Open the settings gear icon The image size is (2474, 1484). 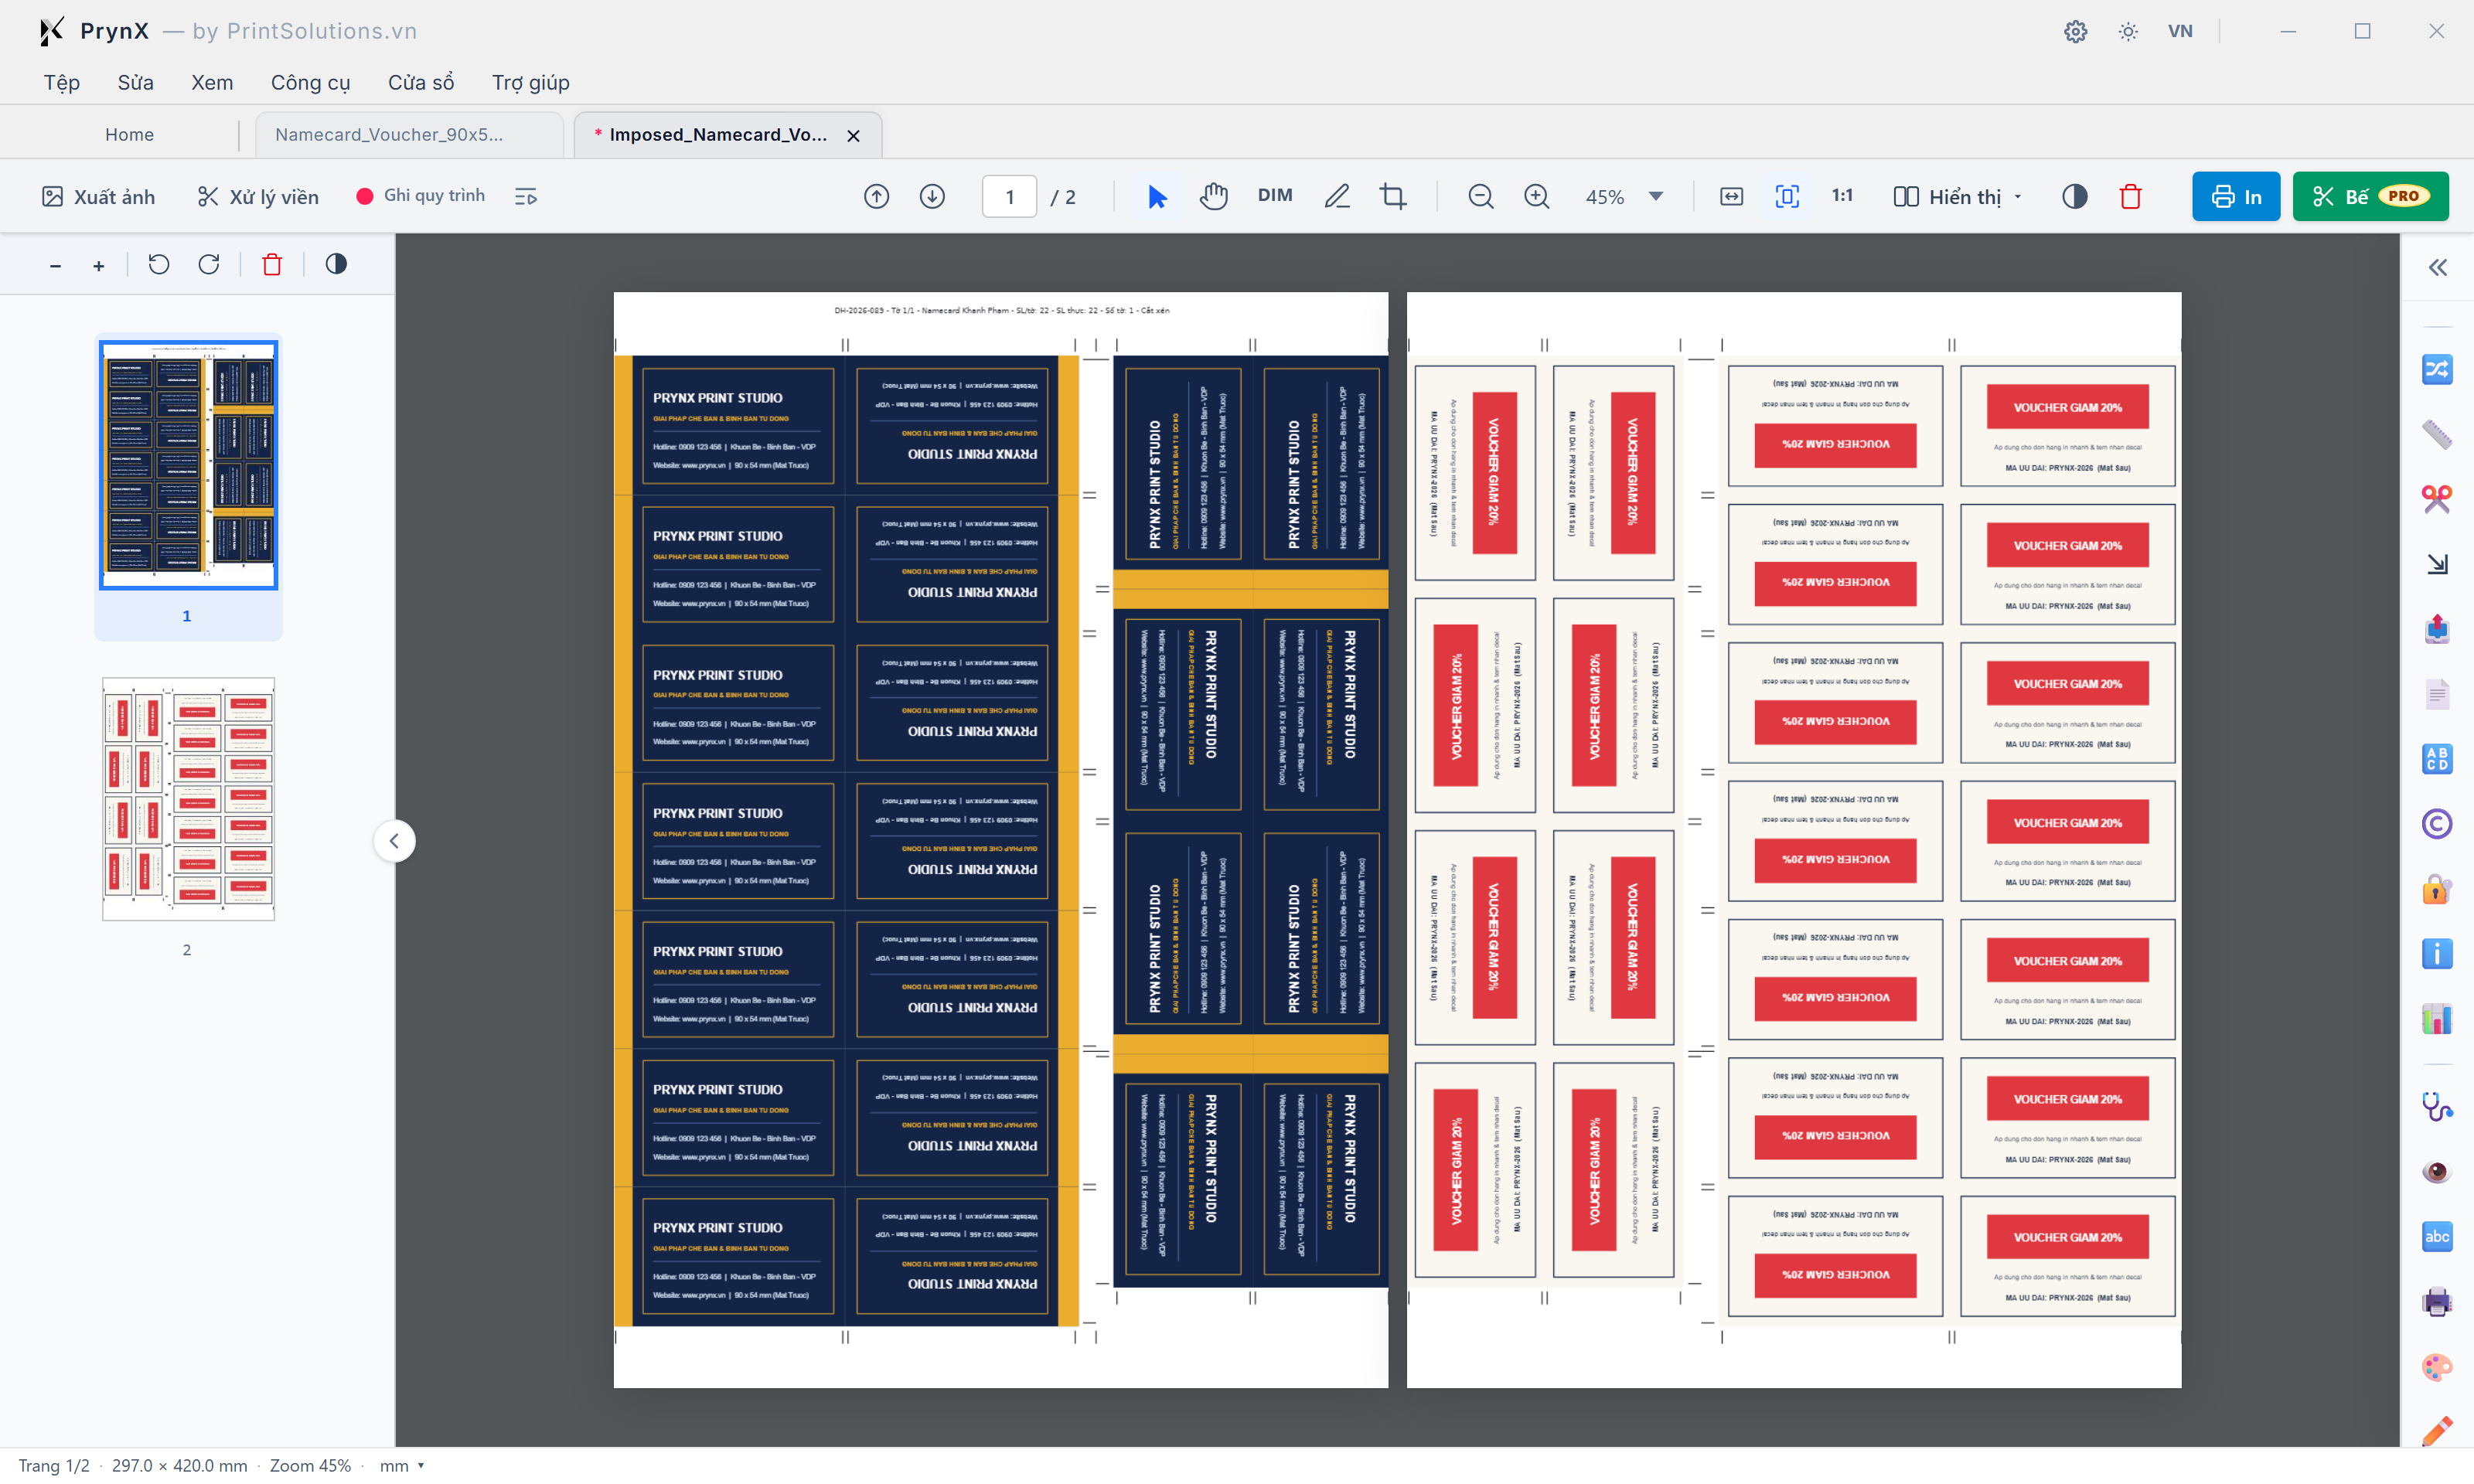pos(2075,31)
